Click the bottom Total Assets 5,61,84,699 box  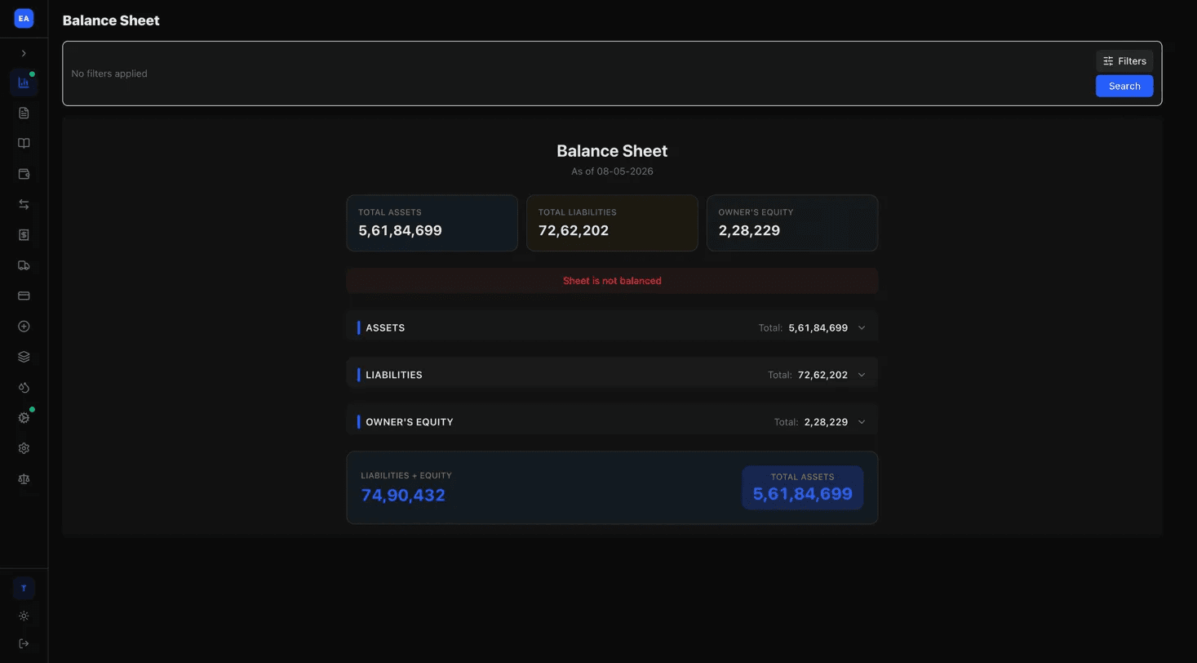pos(803,487)
